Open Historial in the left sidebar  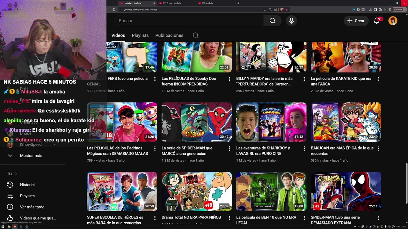27,185
